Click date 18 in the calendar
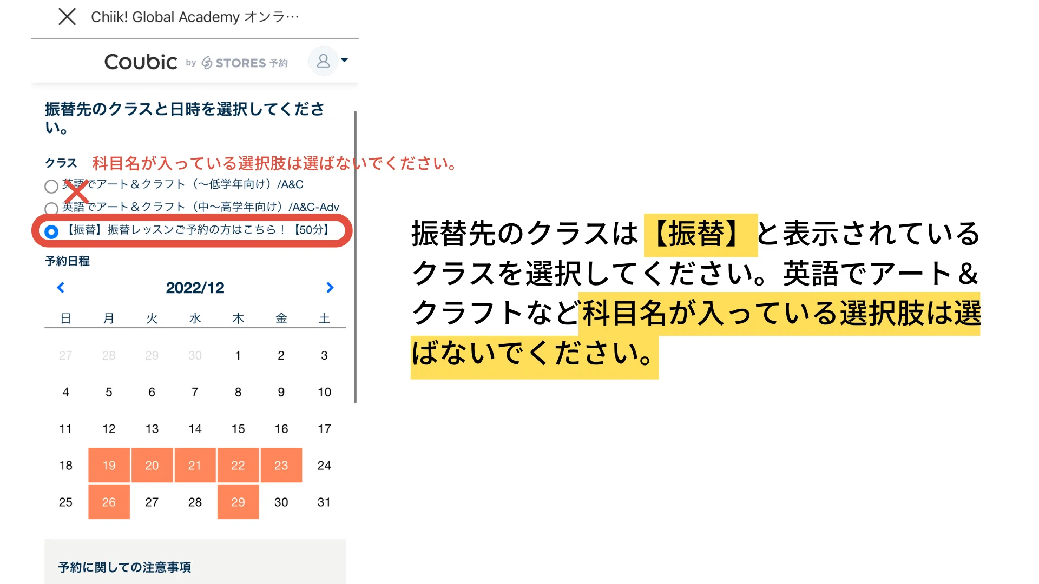Screen dimensions: 1039x584 [x=65, y=465]
